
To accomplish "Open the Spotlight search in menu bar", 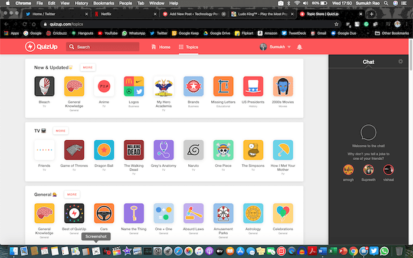I will (386, 3).
